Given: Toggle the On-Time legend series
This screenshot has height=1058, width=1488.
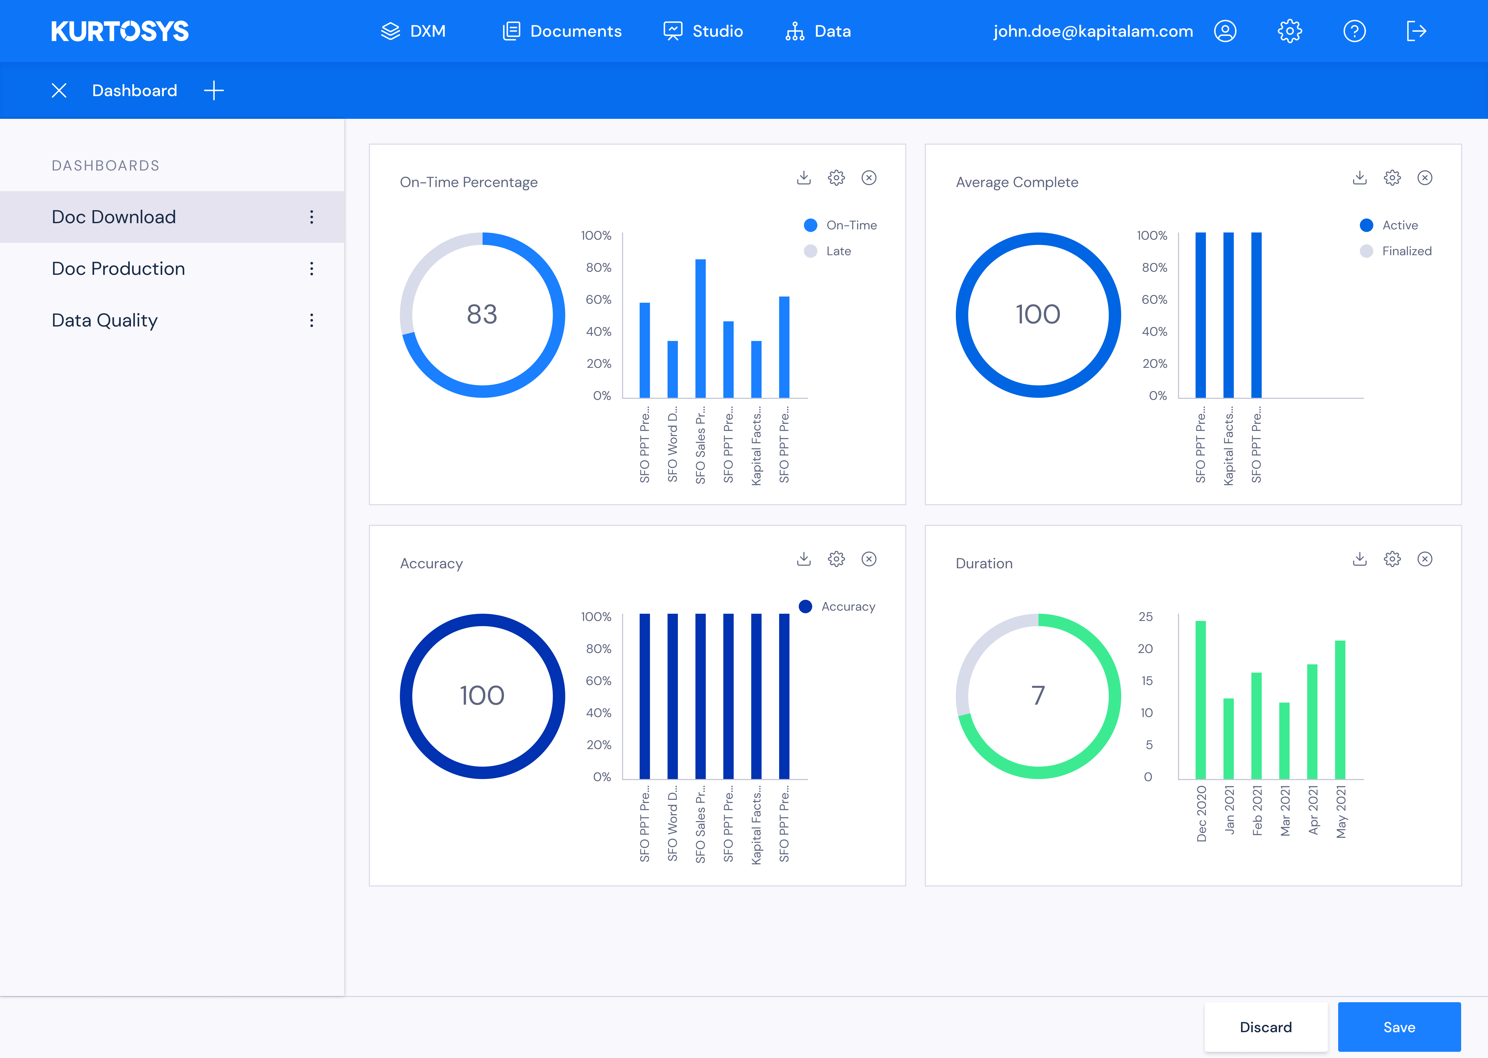Looking at the screenshot, I should pyautogui.click(x=840, y=225).
